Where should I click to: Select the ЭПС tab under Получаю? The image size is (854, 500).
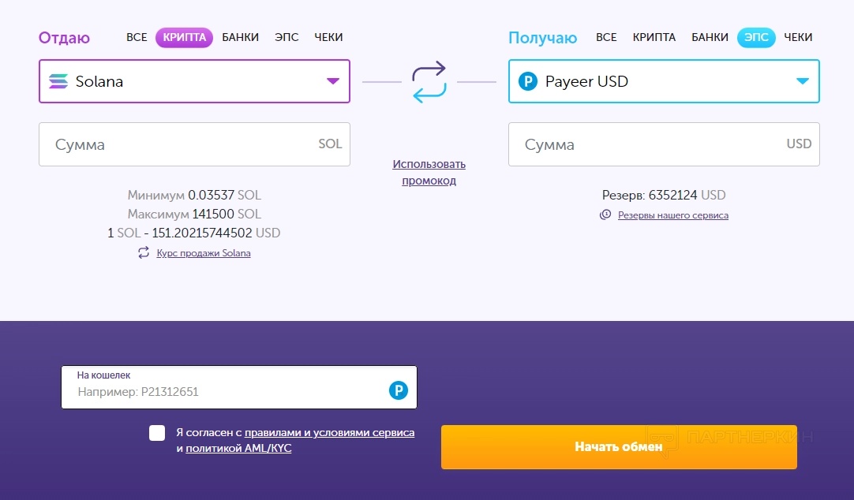(756, 38)
